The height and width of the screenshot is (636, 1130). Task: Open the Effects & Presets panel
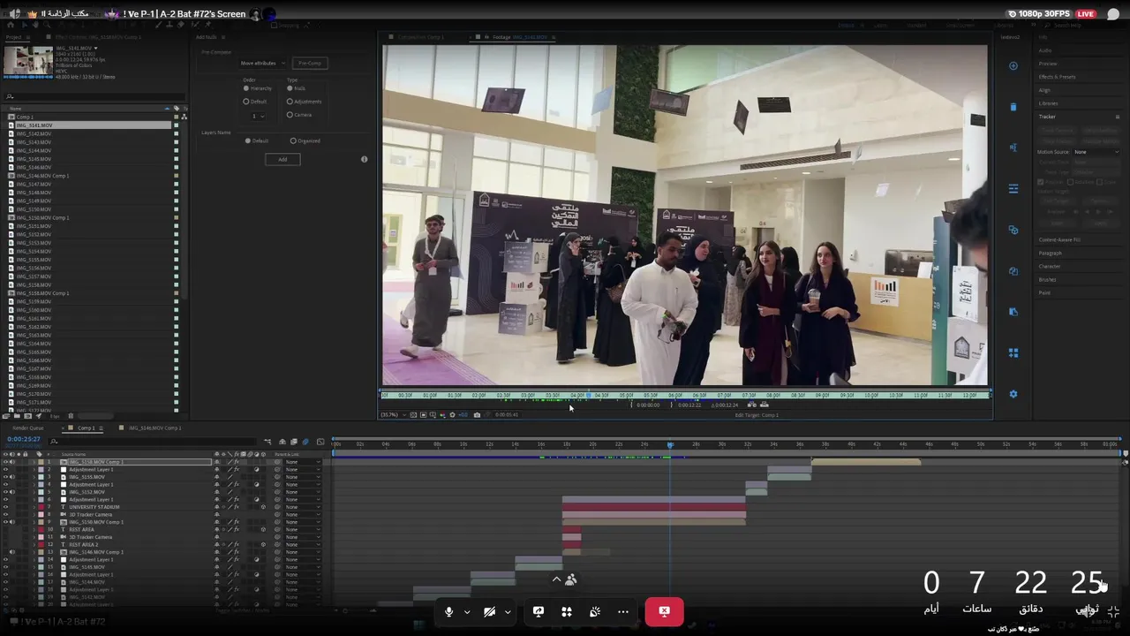click(1057, 77)
